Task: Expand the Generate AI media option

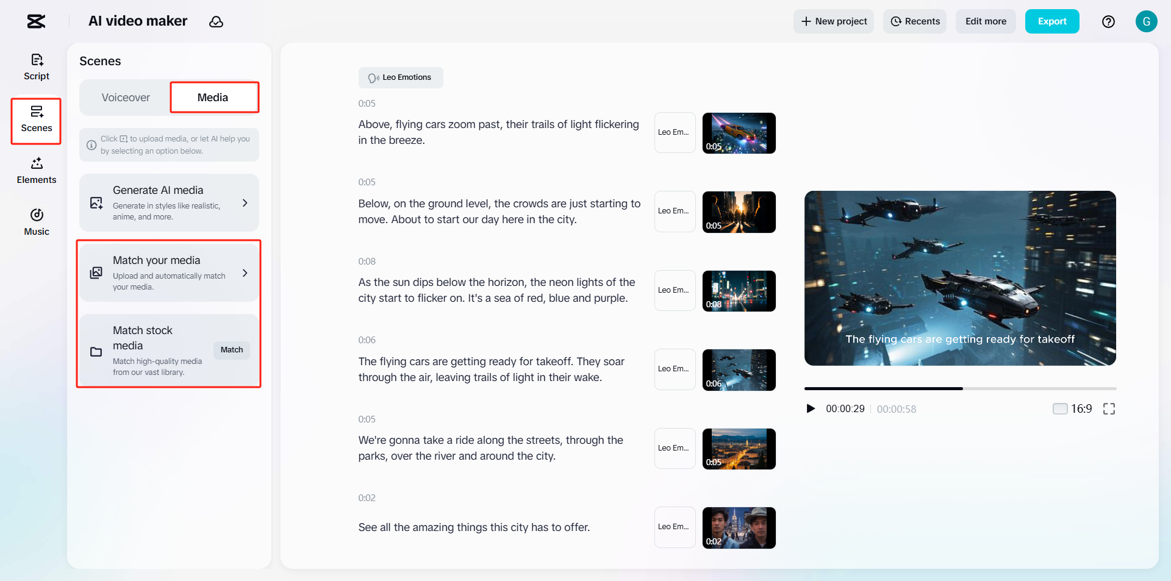Action: (245, 203)
